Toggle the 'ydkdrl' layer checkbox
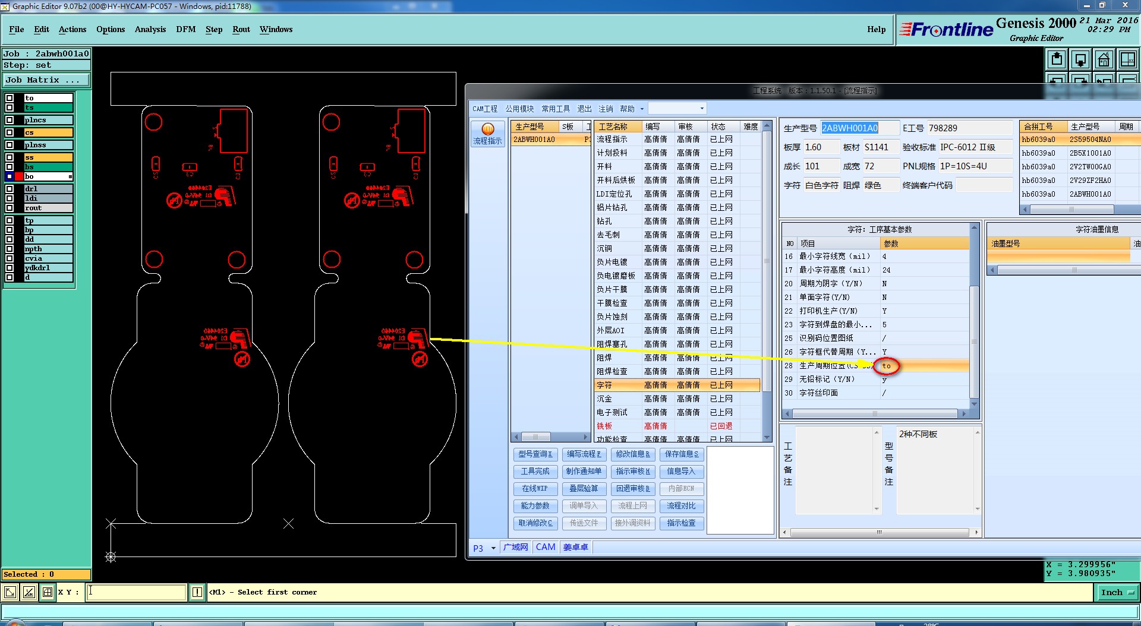 tap(10, 268)
